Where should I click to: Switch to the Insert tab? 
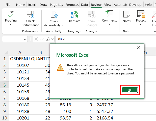(x=32, y=5)
